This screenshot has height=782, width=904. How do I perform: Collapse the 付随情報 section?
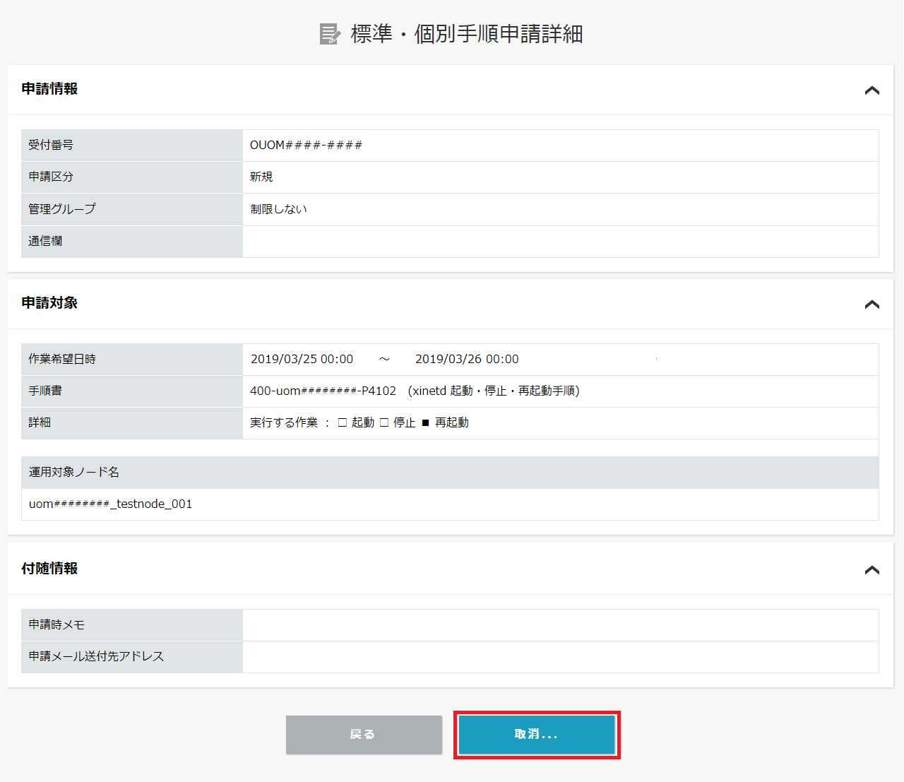[x=872, y=570]
